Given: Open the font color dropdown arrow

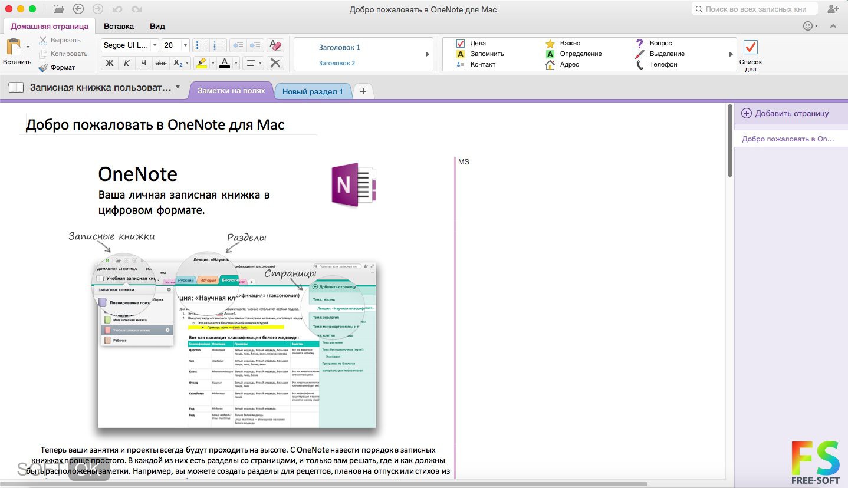Looking at the screenshot, I should click(236, 63).
